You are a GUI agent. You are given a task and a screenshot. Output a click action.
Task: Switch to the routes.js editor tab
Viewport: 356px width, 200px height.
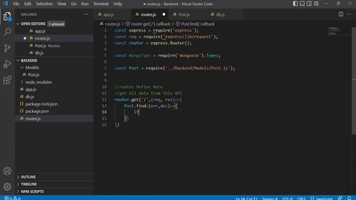150,14
